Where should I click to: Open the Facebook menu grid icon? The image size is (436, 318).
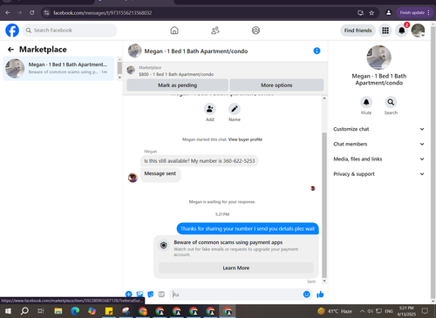point(385,30)
